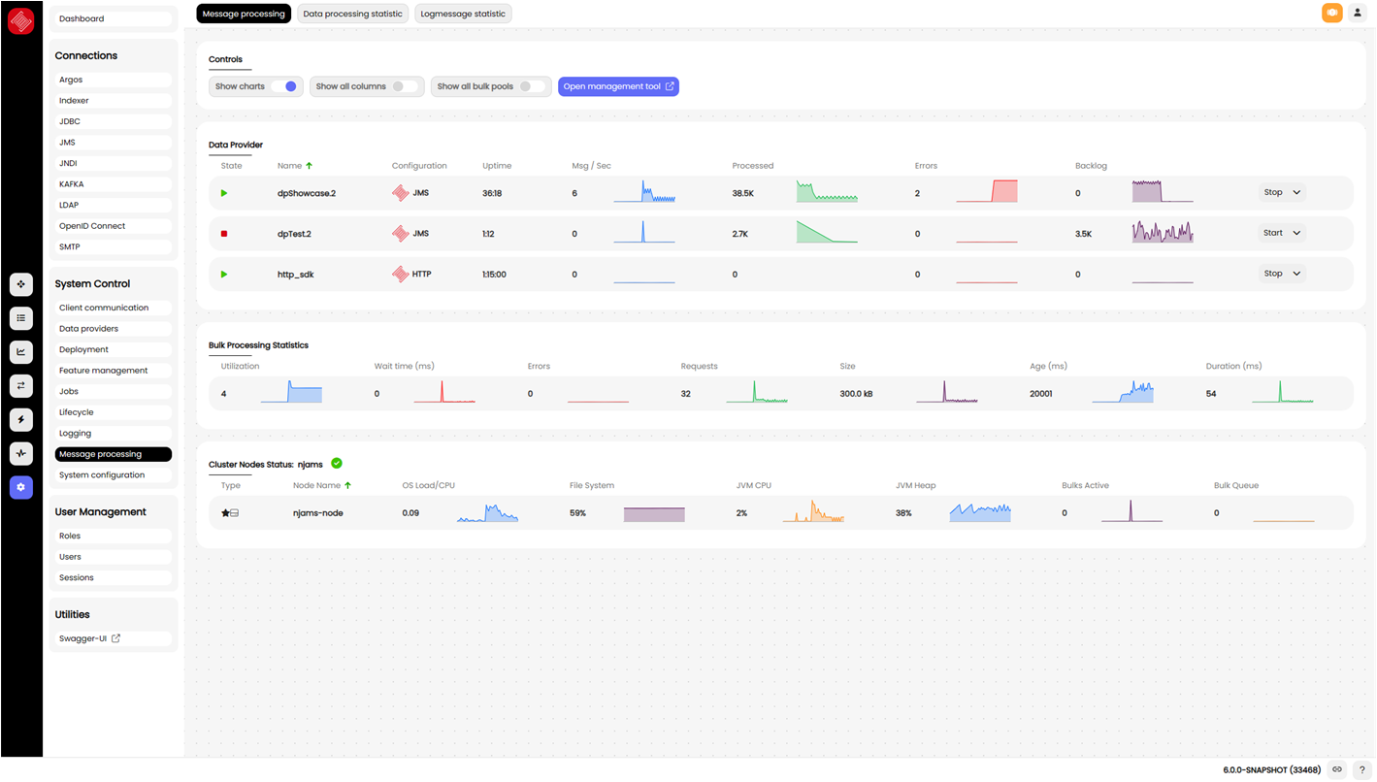The image size is (1377, 782).
Task: Click the purple Backlog chart for dpTest.2
Action: pos(1163,232)
